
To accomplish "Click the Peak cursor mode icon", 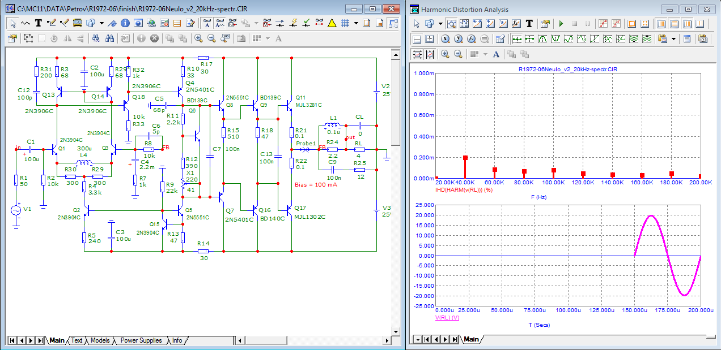I will tap(543, 39).
